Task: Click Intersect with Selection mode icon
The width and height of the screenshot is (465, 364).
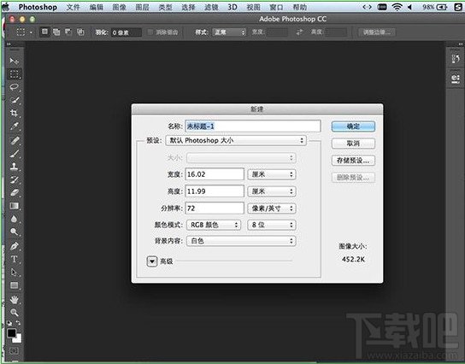Action: [80, 32]
